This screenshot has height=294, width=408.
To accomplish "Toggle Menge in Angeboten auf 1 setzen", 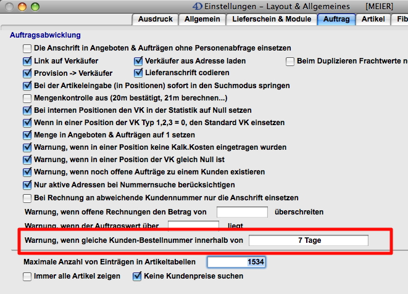I will click(x=27, y=136).
